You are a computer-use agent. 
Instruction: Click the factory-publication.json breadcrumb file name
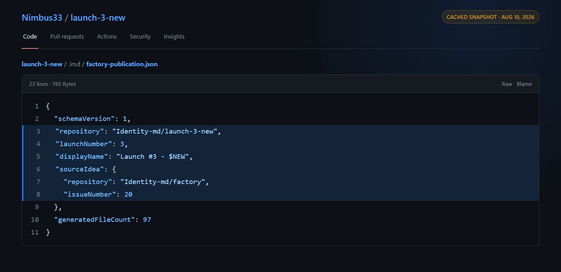[122, 64]
